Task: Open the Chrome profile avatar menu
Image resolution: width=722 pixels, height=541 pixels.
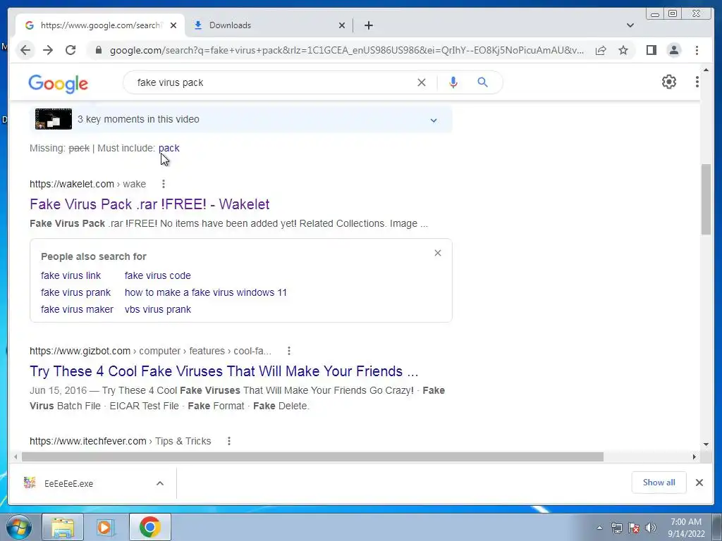Action: click(673, 50)
